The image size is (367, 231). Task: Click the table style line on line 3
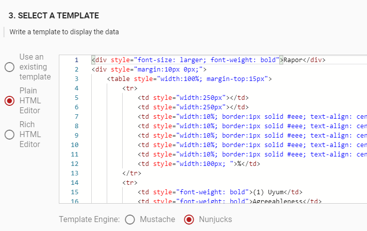click(x=189, y=79)
